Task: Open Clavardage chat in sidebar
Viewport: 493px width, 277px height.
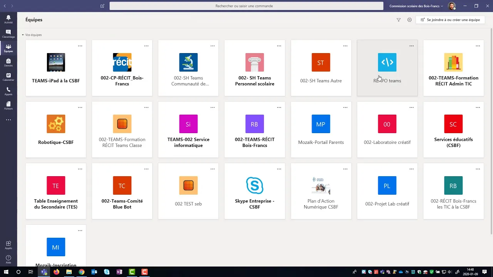Action: (8, 34)
